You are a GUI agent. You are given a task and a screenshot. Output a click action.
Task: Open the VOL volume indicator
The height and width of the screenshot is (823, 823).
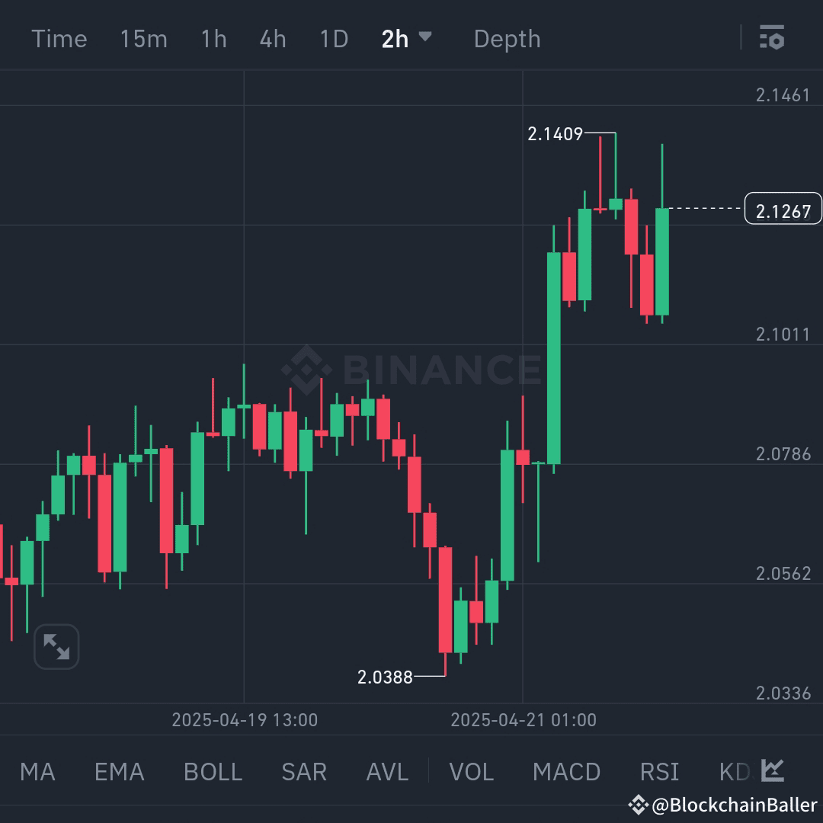point(471,771)
